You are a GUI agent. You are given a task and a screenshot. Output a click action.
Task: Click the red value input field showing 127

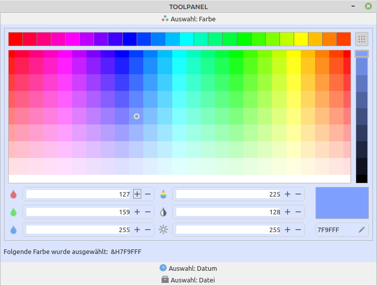79,194
